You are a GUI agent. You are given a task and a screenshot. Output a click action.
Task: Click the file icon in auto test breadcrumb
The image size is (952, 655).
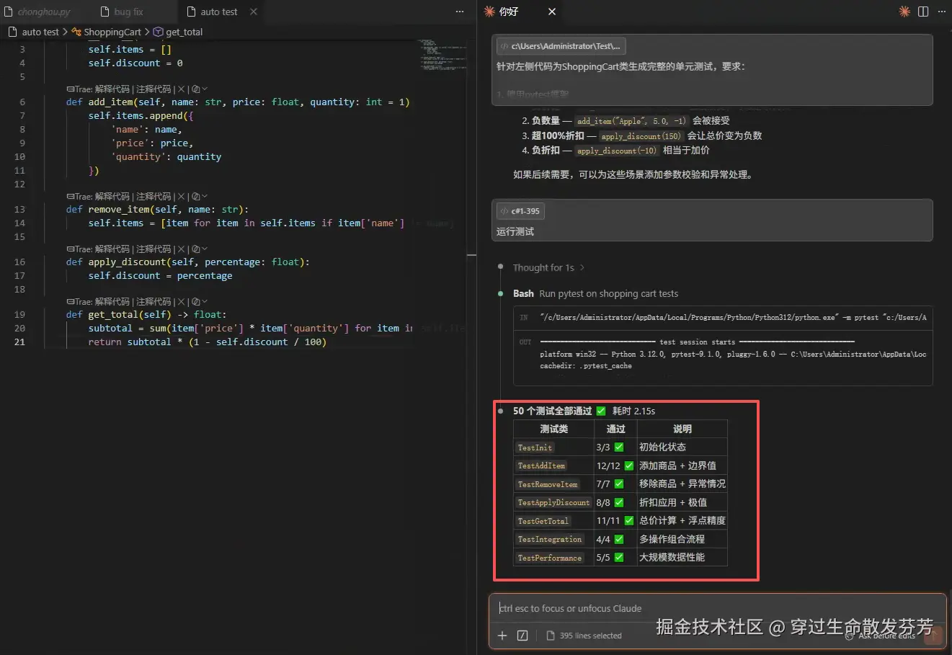[12, 32]
